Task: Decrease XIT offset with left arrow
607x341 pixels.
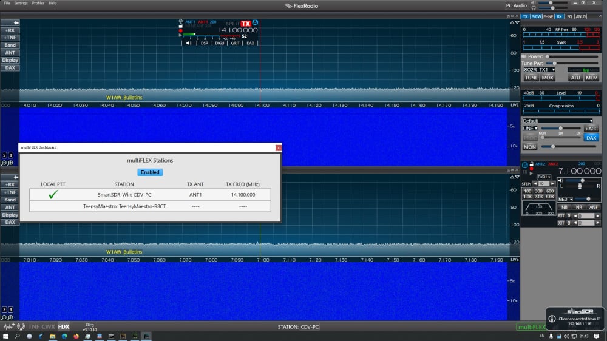Action: tap(575, 223)
